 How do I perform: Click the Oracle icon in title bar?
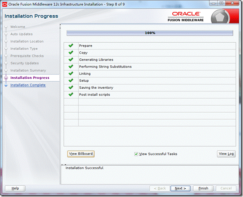5,4
